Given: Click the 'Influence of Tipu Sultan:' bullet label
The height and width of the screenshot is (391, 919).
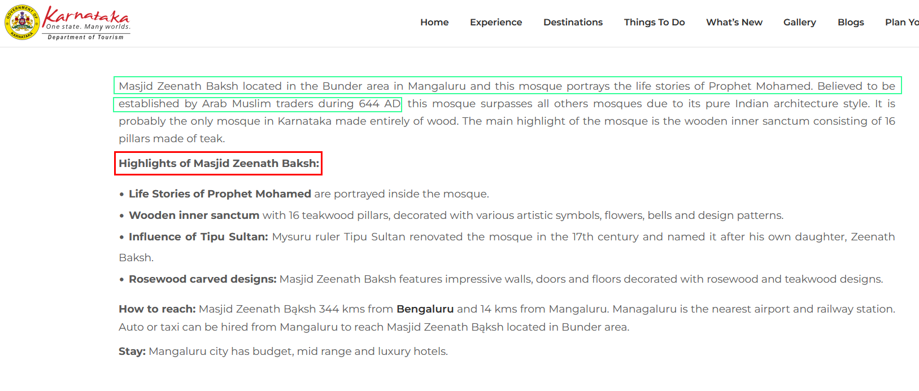Looking at the screenshot, I should (x=198, y=237).
